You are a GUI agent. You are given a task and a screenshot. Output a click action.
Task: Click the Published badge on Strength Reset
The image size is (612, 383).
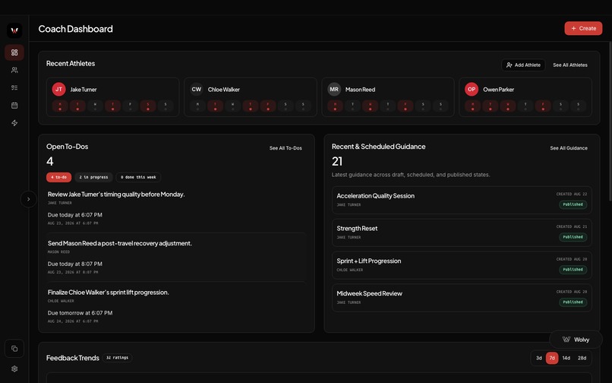pos(573,237)
